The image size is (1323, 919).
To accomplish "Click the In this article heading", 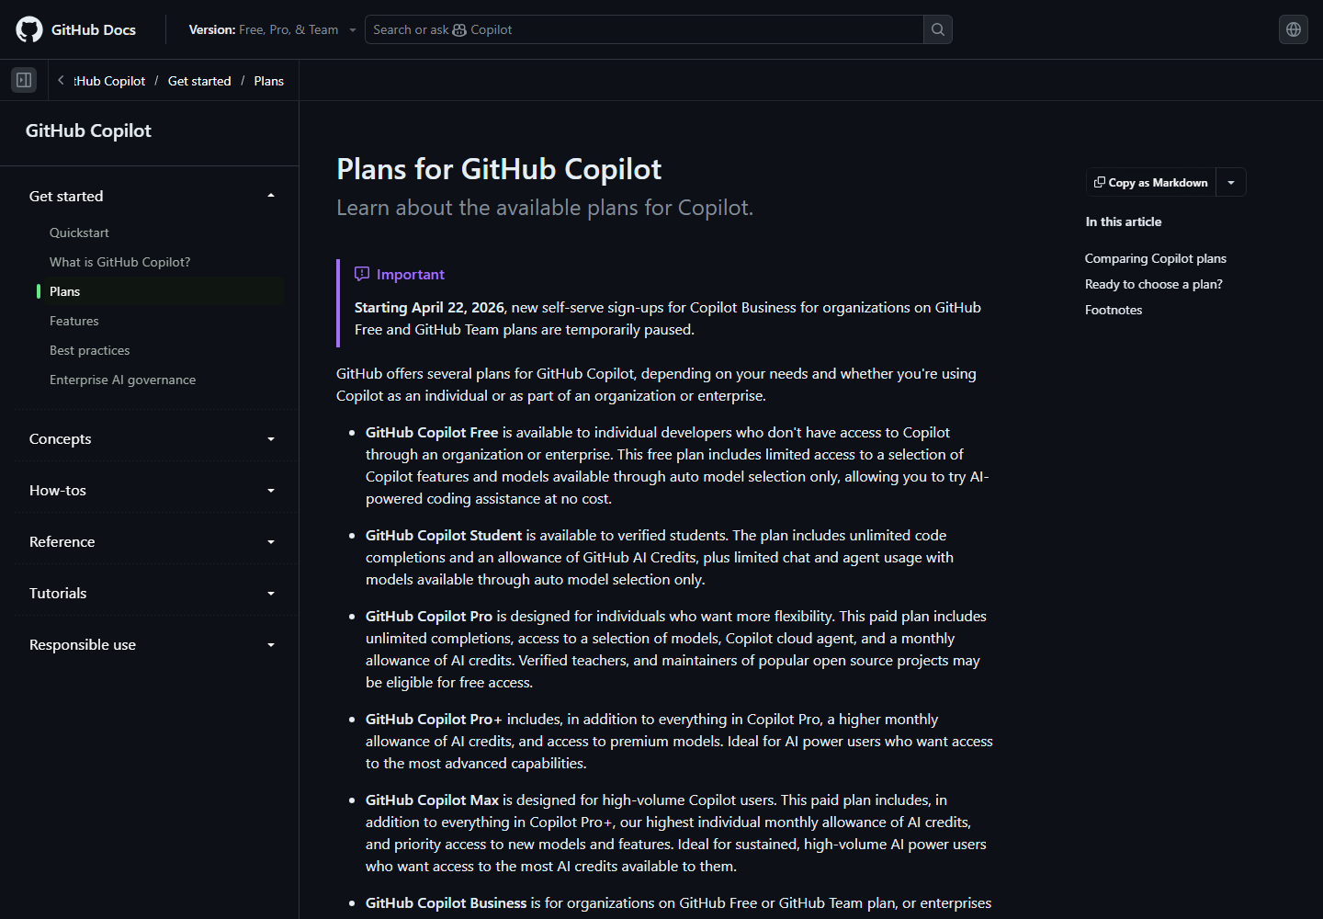I will [x=1124, y=221].
